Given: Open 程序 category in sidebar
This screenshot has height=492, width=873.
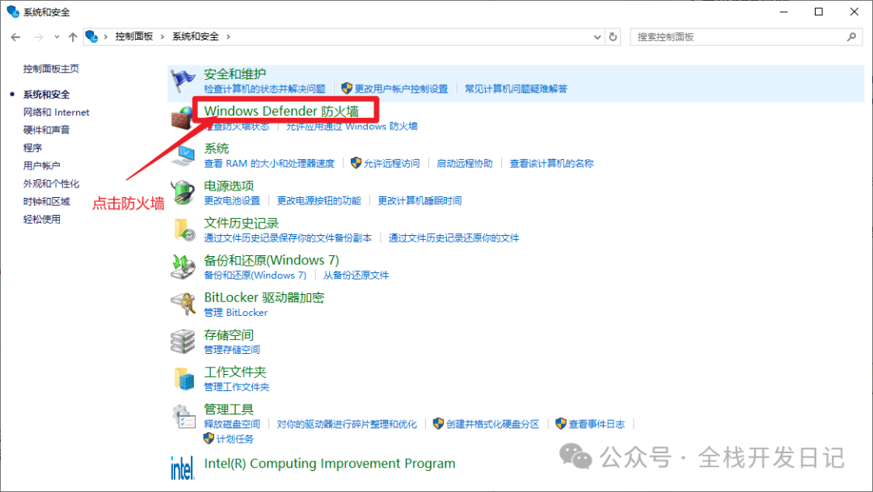Looking at the screenshot, I should pos(32,148).
